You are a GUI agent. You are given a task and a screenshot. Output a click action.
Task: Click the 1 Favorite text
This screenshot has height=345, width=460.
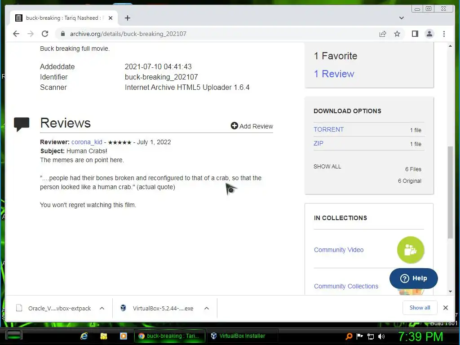335,56
